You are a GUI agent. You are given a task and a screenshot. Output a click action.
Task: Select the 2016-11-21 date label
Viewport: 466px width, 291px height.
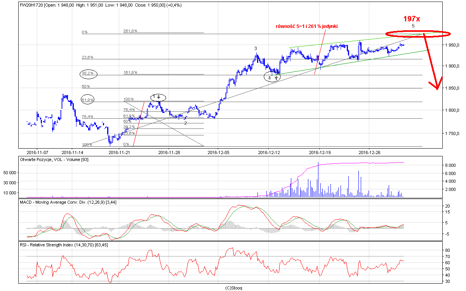pyautogui.click(x=118, y=152)
